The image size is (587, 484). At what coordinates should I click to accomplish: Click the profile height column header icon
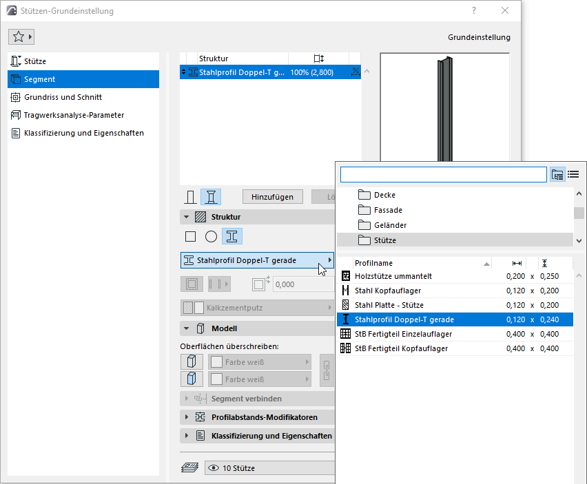tap(545, 263)
